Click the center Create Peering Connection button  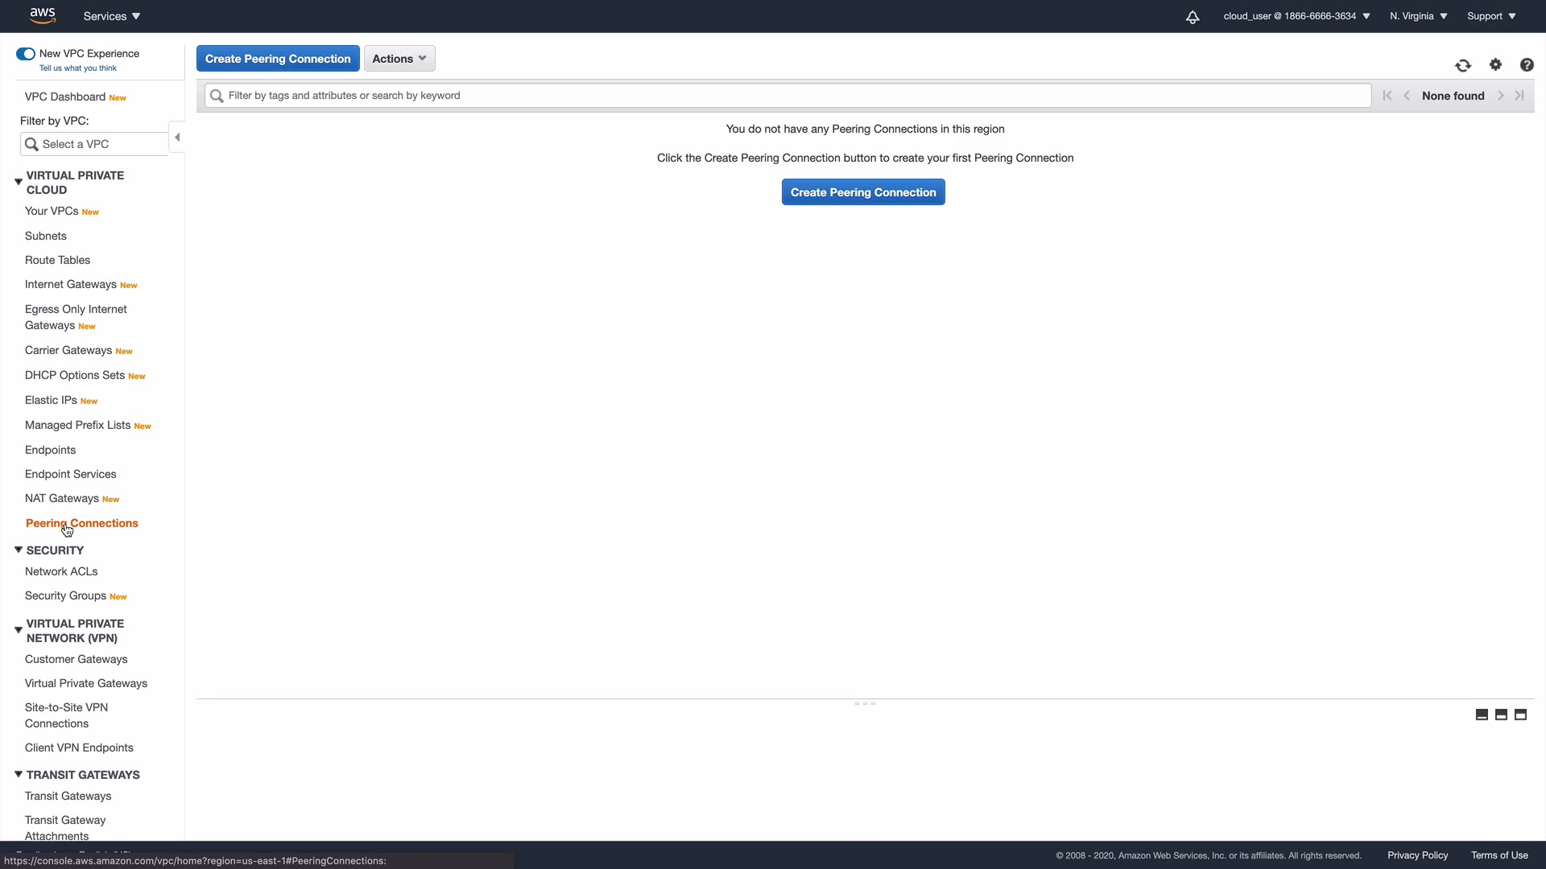coord(863,192)
